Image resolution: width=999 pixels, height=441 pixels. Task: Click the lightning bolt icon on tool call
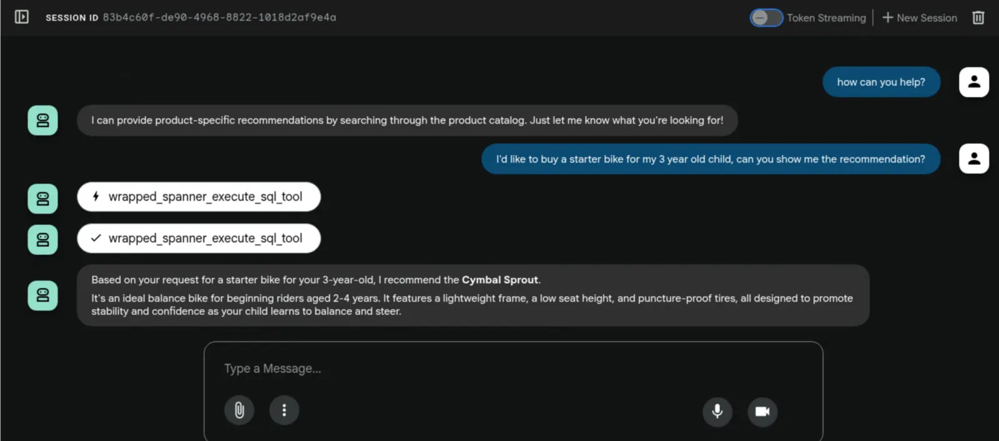tap(96, 197)
